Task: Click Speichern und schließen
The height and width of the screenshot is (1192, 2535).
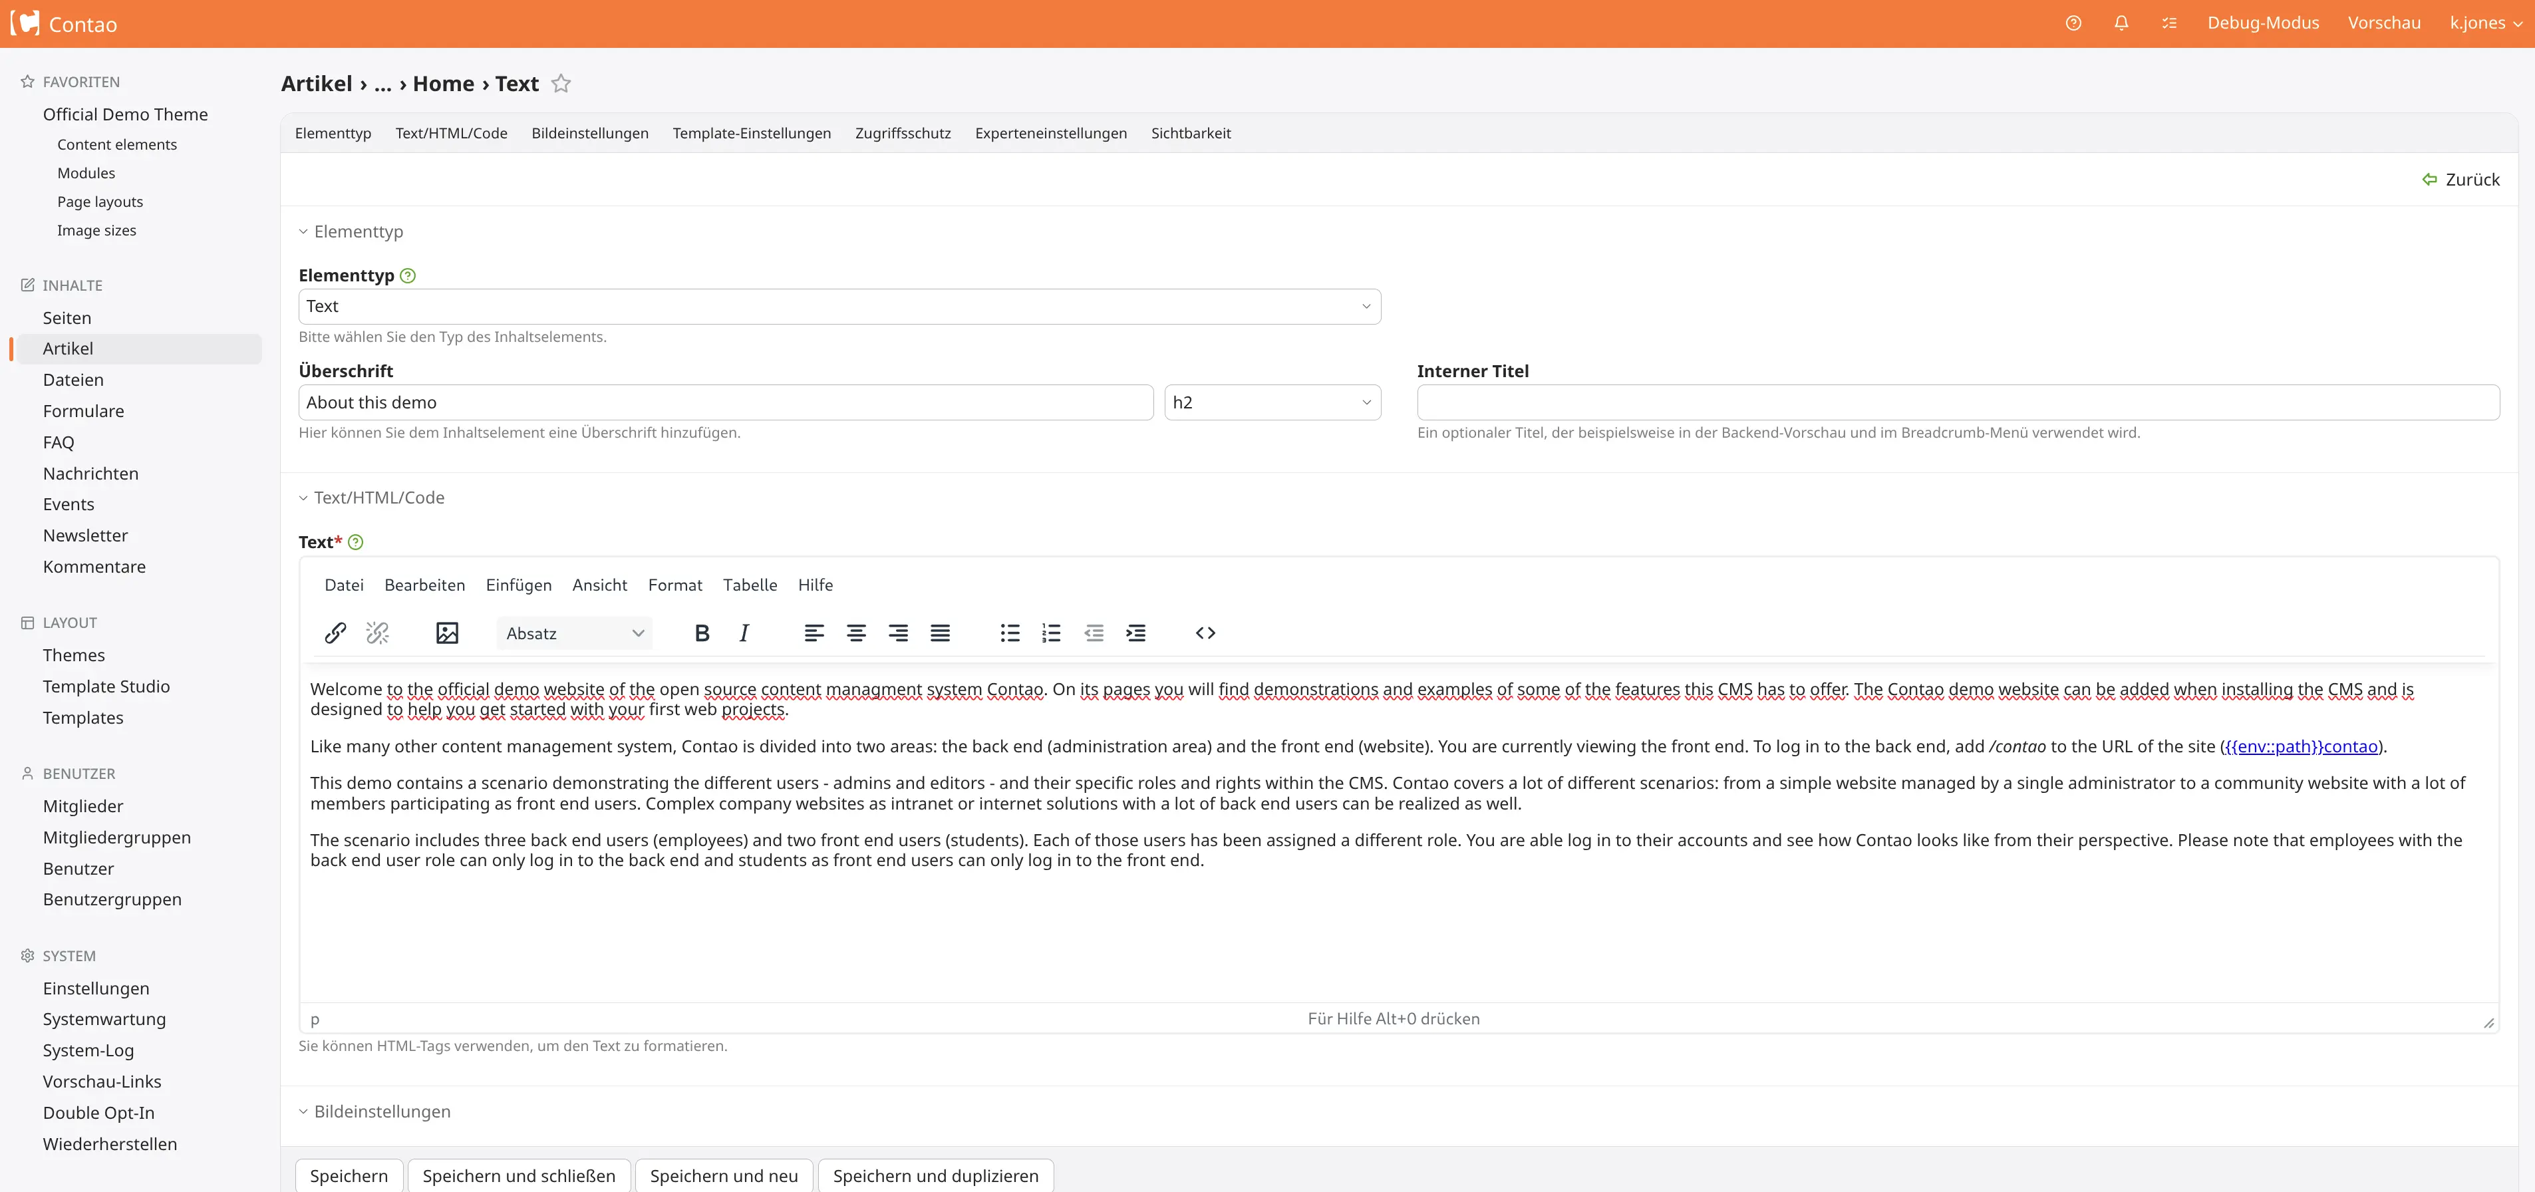Action: 519,1176
